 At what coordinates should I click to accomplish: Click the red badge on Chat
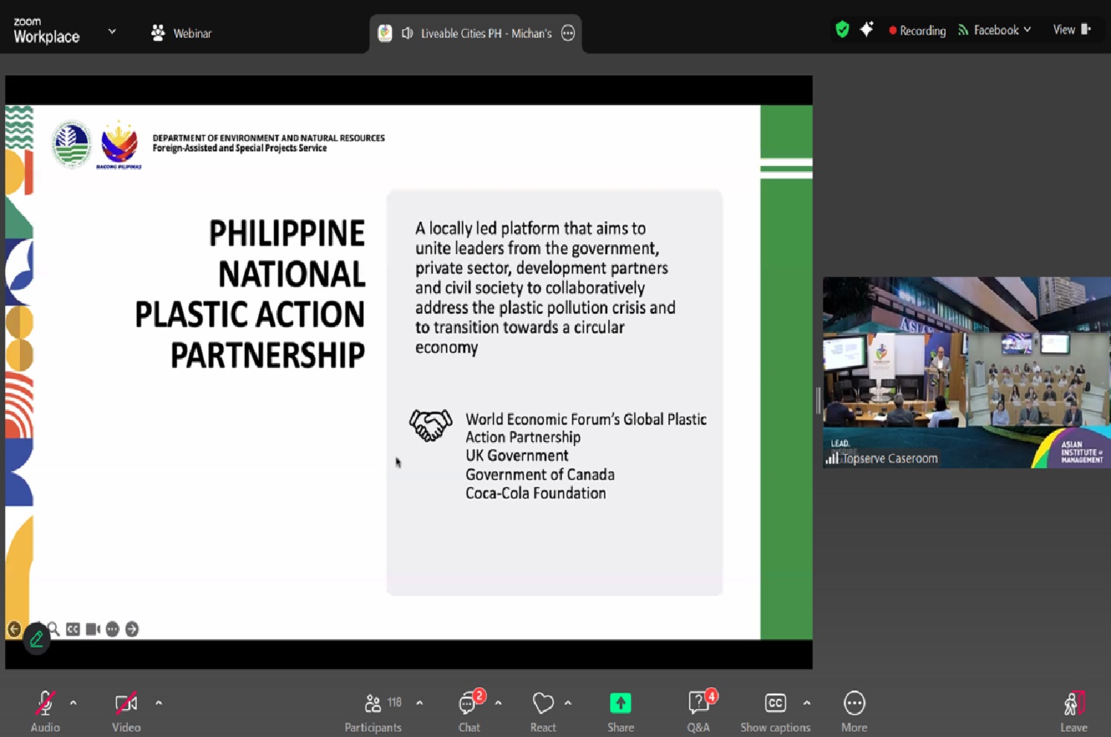pyautogui.click(x=479, y=696)
